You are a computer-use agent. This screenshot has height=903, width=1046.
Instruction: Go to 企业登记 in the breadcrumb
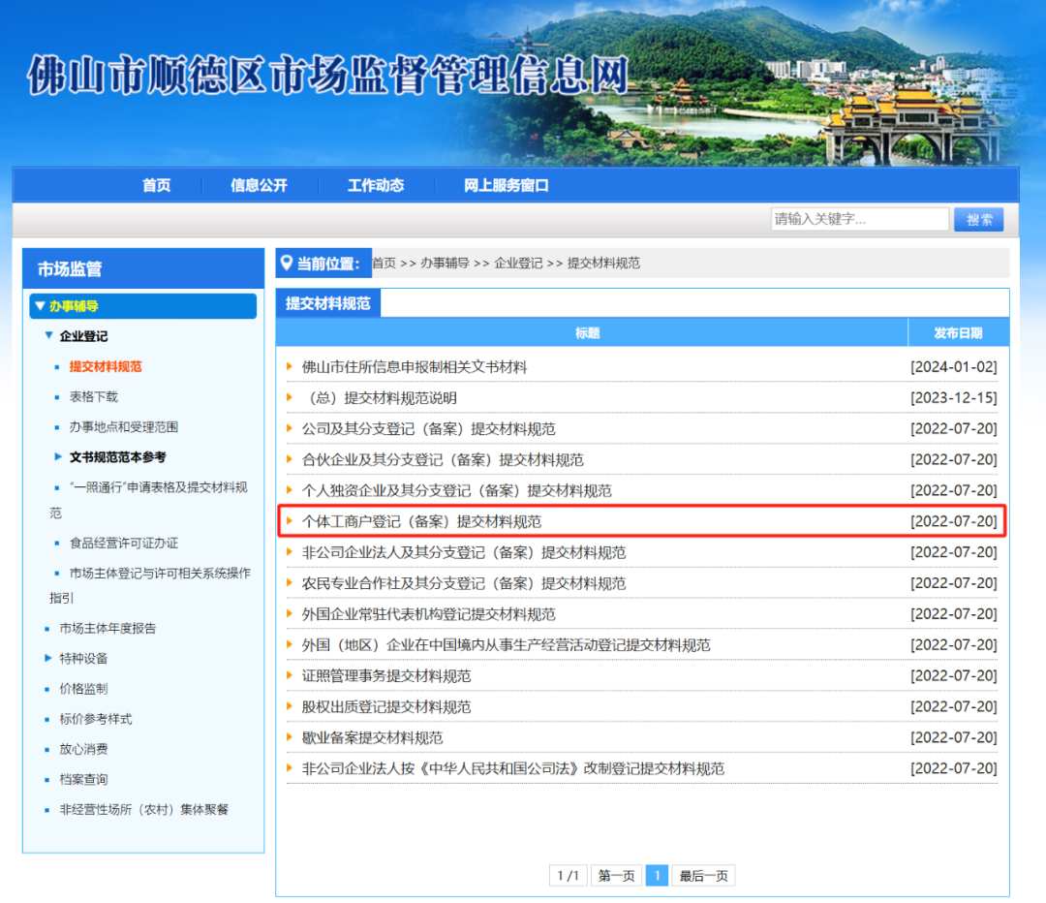point(518,263)
